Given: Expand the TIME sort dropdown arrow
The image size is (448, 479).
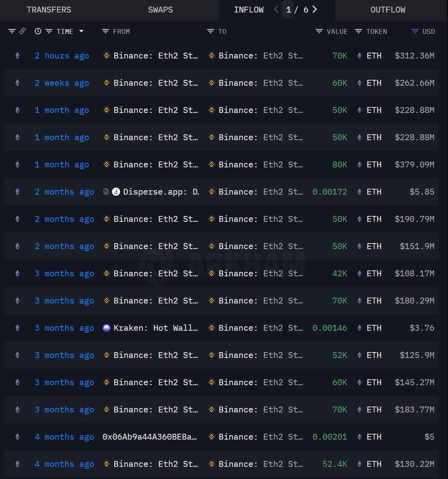Looking at the screenshot, I should pos(81,31).
